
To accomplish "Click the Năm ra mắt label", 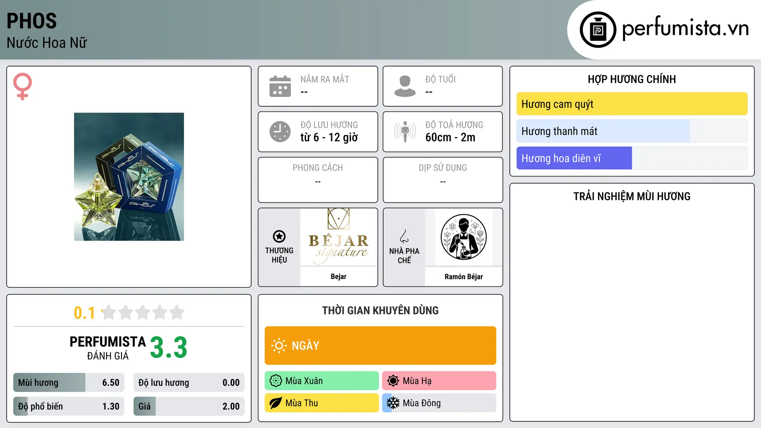I will (325, 79).
